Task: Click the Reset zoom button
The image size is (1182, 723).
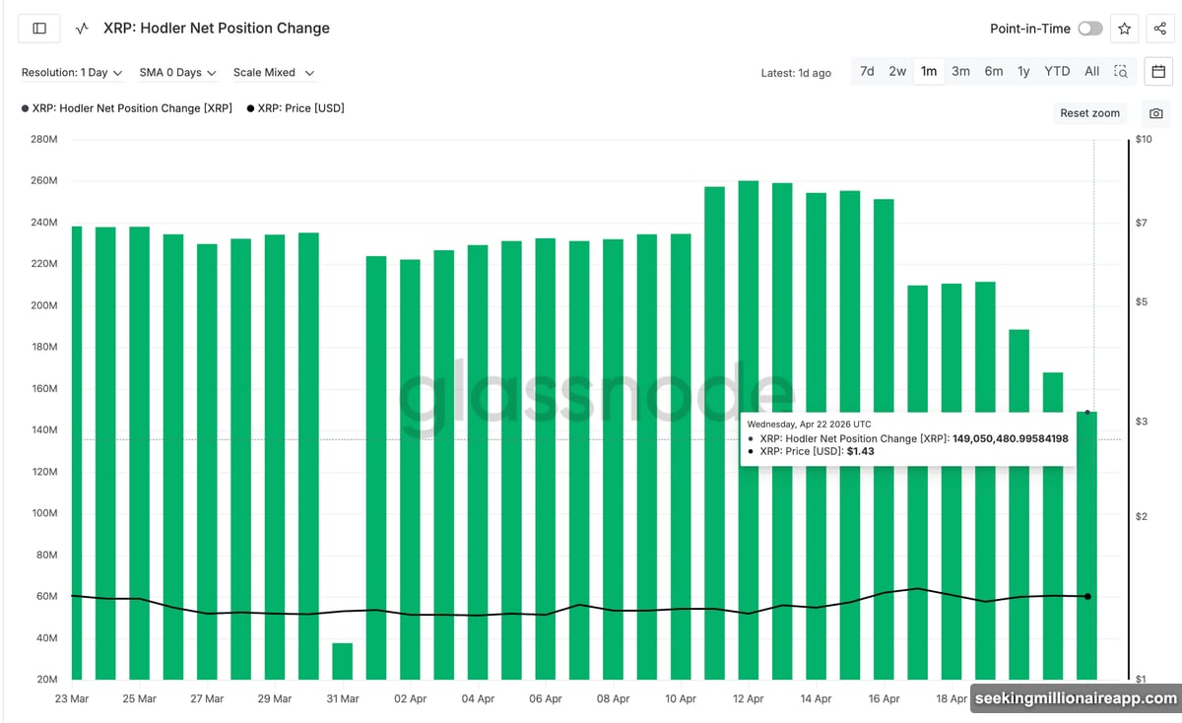Action: point(1089,113)
